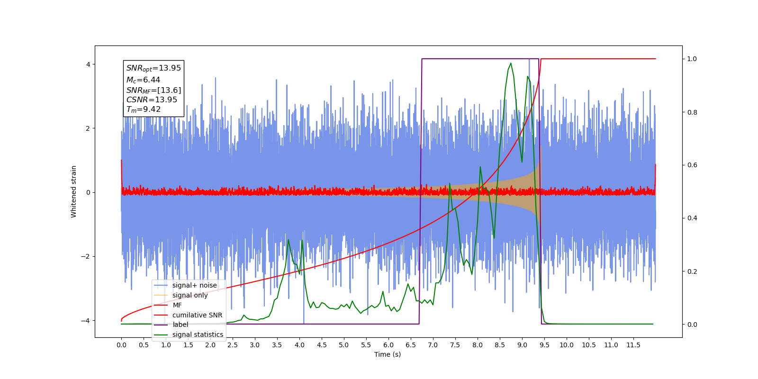Click the x-axis tick label 7.5
This screenshot has width=758, height=379.
pos(455,345)
